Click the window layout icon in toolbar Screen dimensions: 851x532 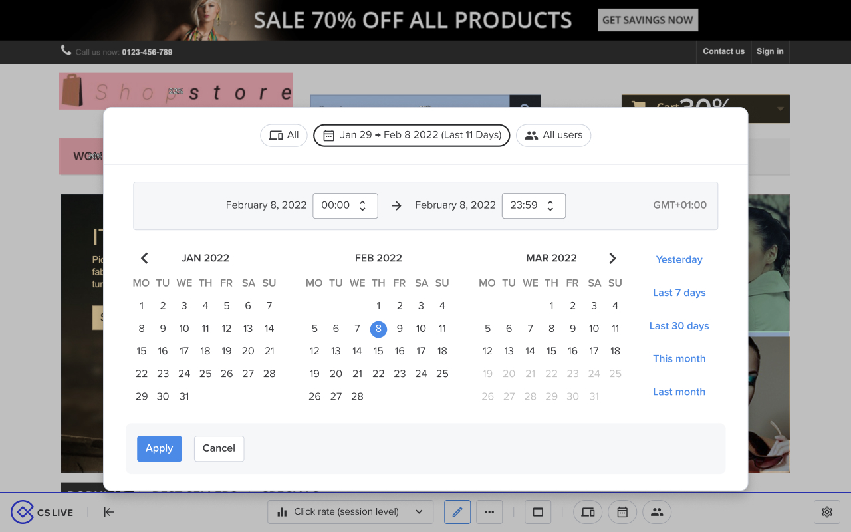[x=538, y=512]
